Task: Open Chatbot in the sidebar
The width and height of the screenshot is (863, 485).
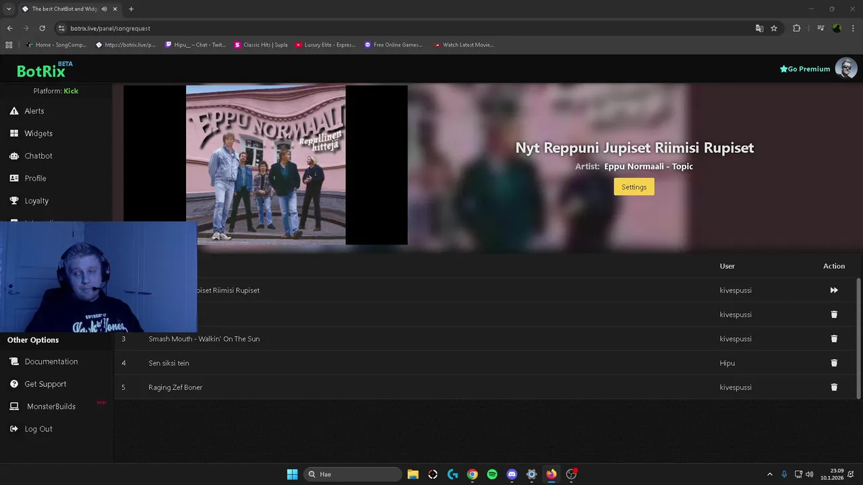Action: 38,156
